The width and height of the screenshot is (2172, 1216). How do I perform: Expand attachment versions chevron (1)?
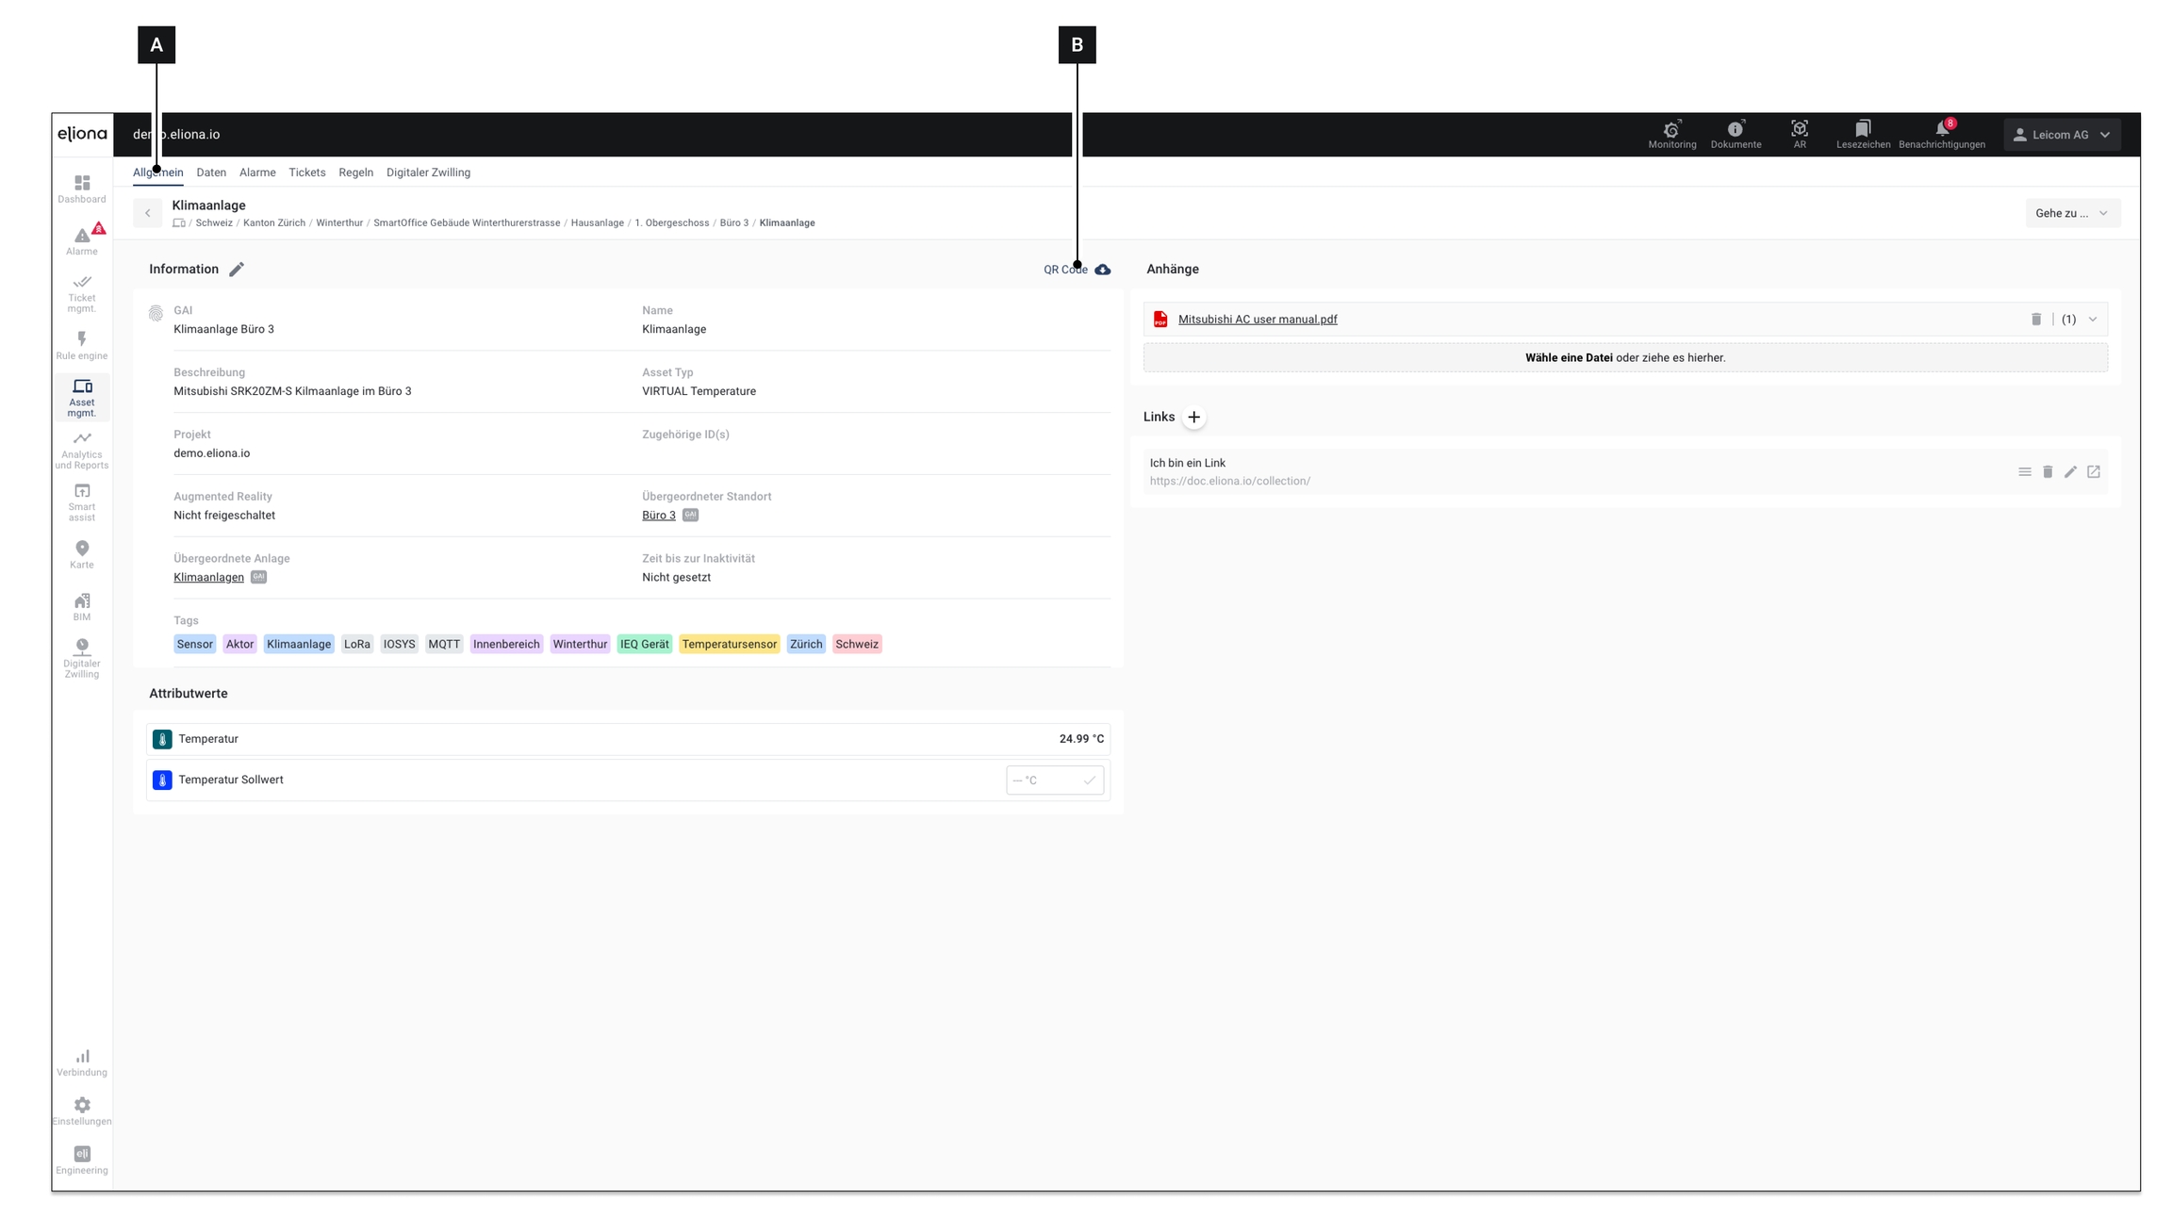(2092, 320)
